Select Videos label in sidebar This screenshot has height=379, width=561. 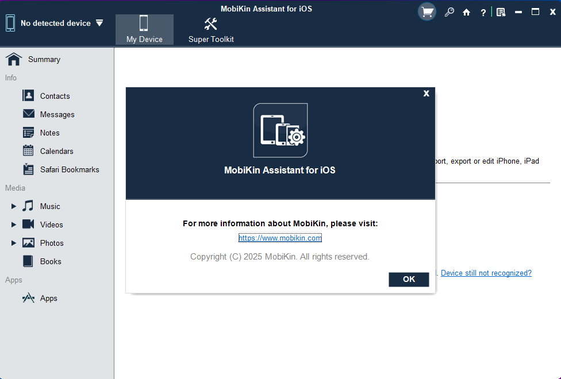coord(52,225)
